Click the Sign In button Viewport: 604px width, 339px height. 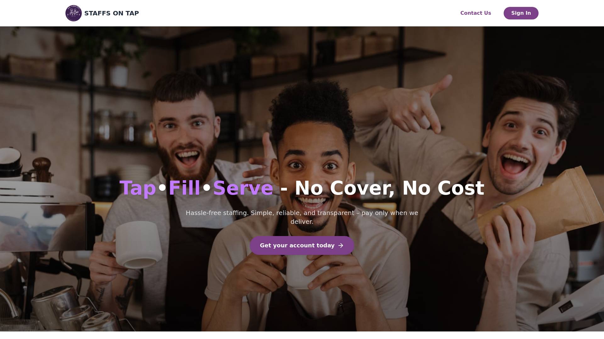pyautogui.click(x=521, y=13)
